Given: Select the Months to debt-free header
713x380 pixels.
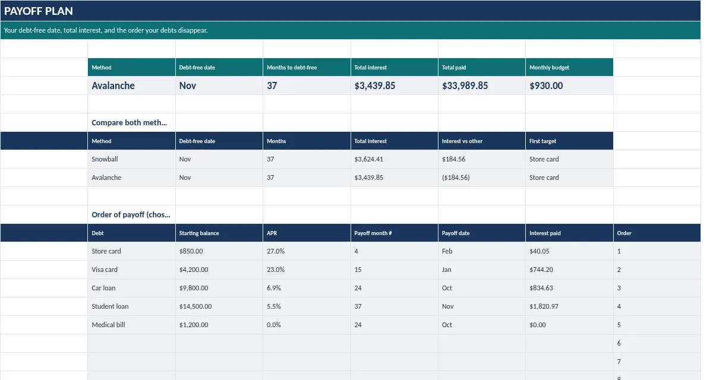Looking at the screenshot, I should coord(307,67).
